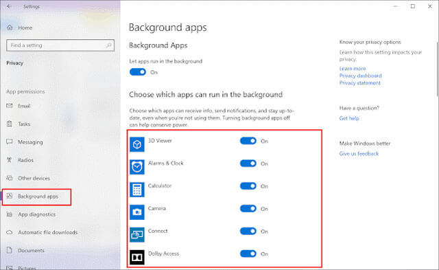Click the Connect app name

158,231
